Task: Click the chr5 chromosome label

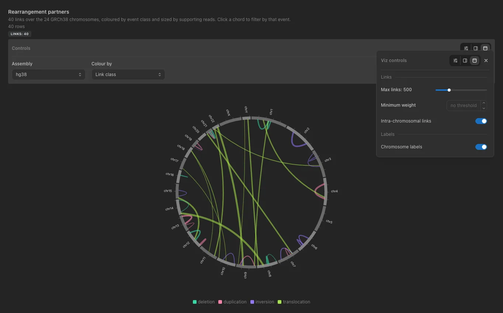Action: 329,222
